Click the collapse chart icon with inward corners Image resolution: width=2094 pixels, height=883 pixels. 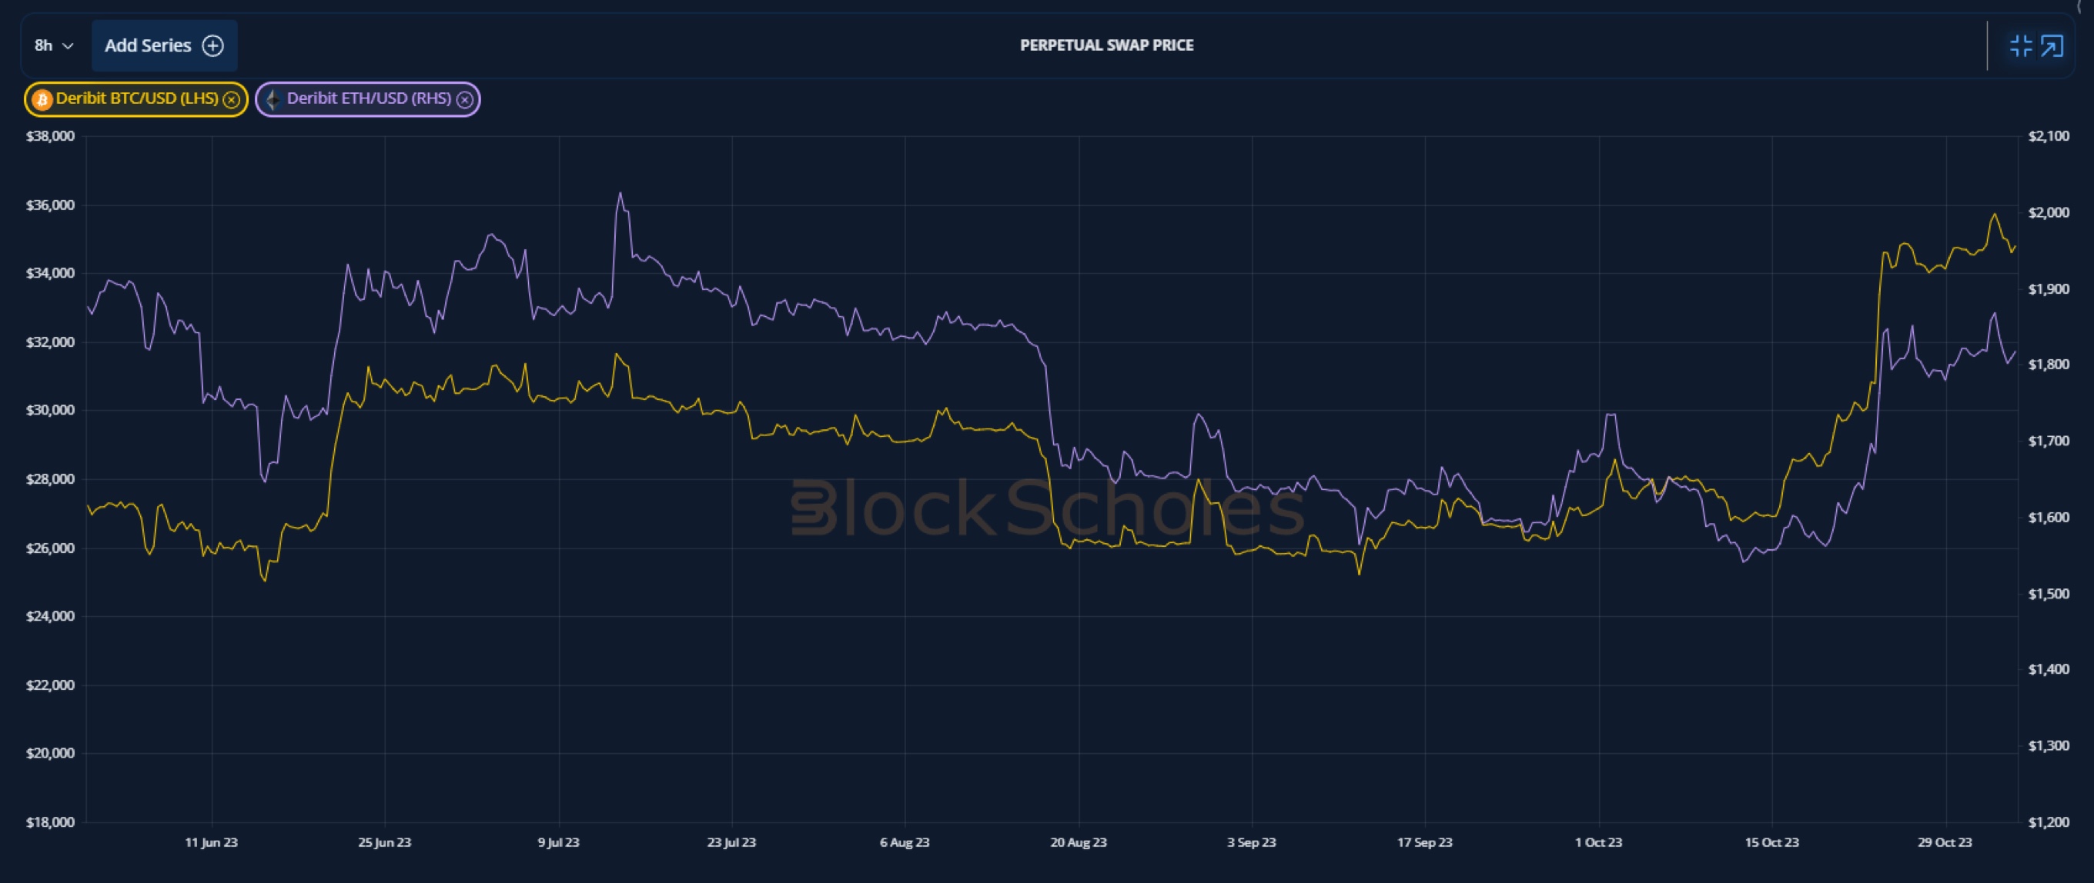[x=2020, y=45]
